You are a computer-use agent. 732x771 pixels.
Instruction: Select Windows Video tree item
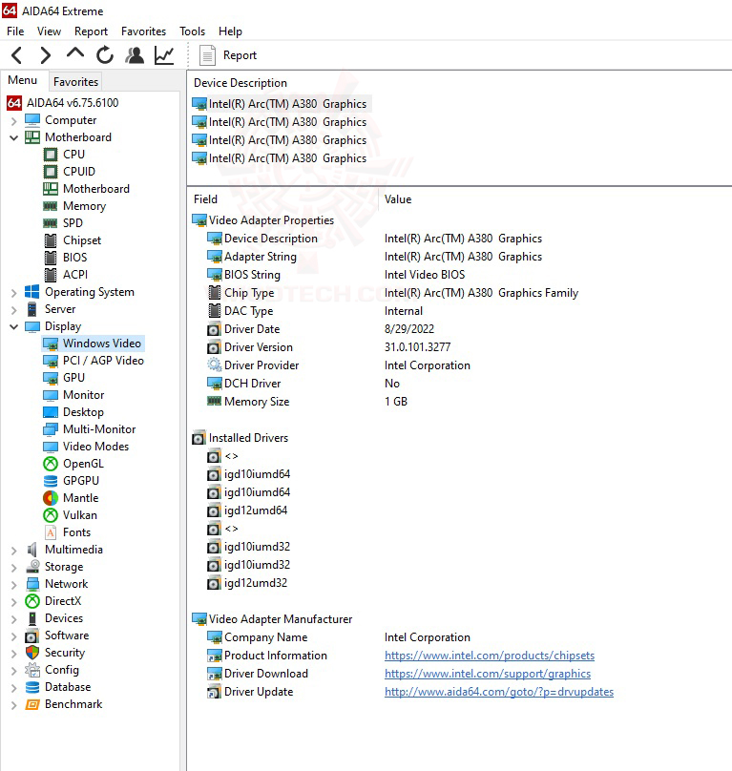(x=102, y=344)
